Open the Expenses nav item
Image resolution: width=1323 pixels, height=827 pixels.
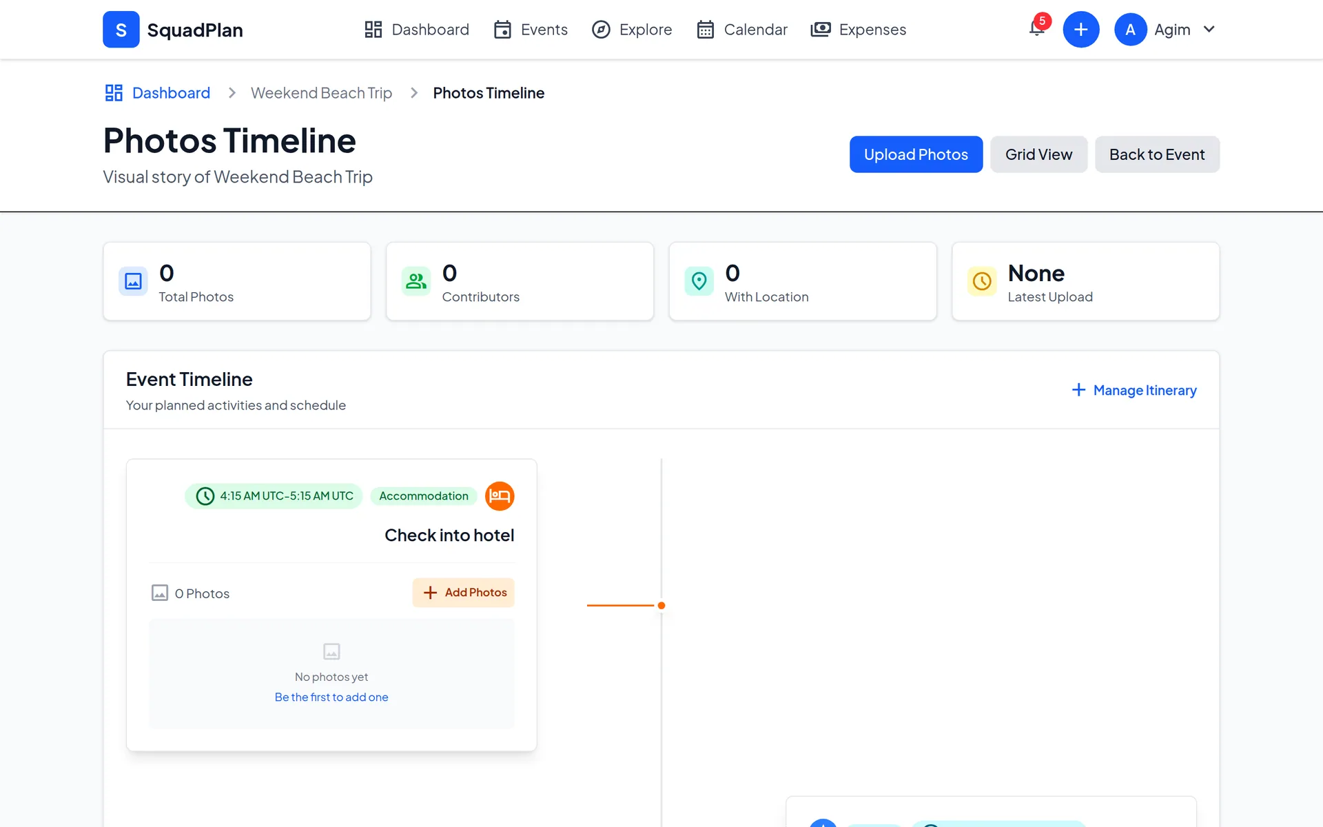859,30
